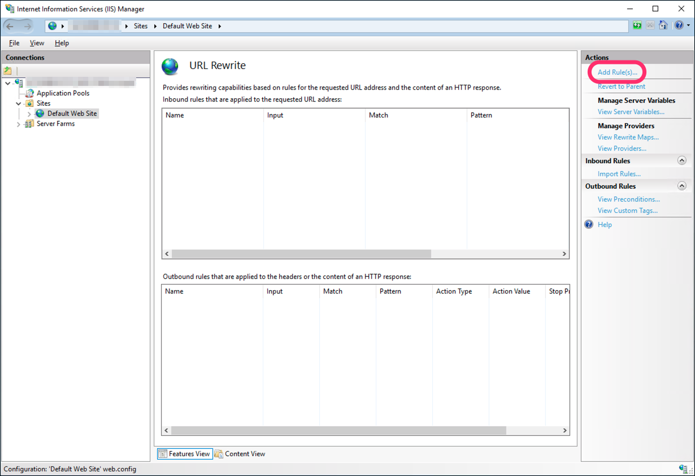Collapse the Inbound Rules actions section
Screen dimensions: 695x476
[x=681, y=161]
